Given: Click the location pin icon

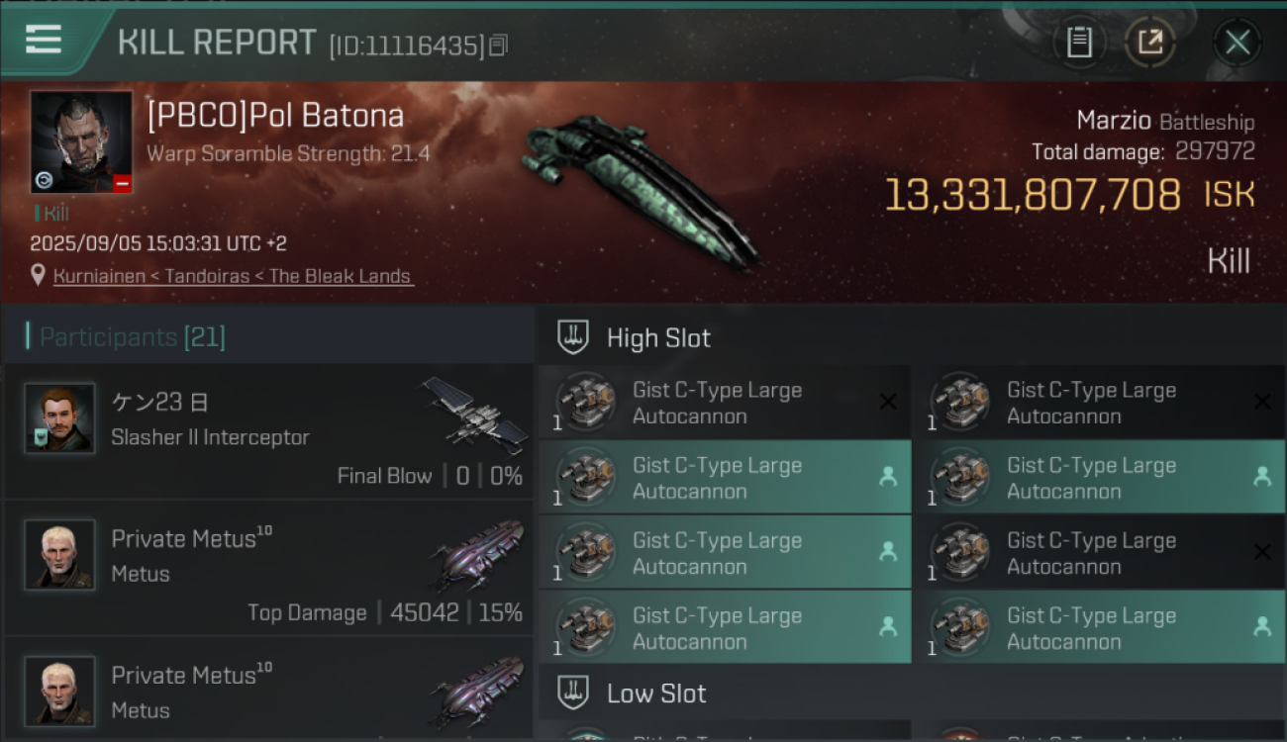Looking at the screenshot, I should click(x=39, y=275).
